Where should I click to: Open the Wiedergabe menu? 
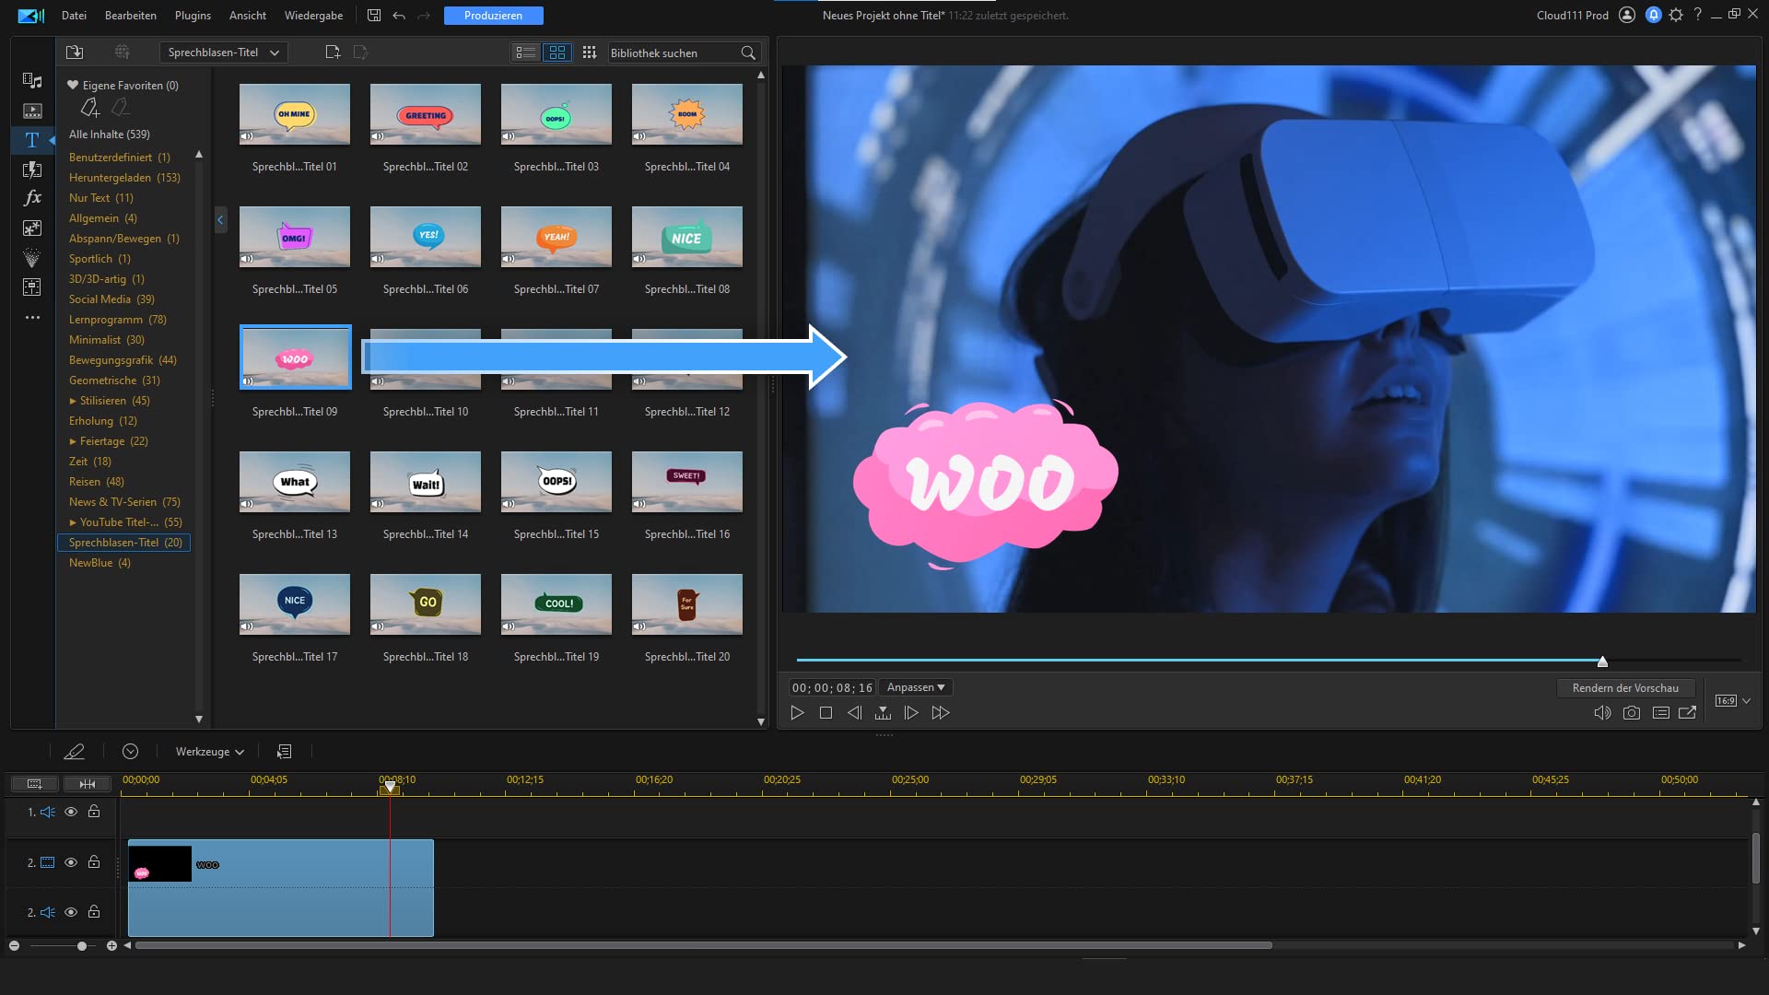313,15
